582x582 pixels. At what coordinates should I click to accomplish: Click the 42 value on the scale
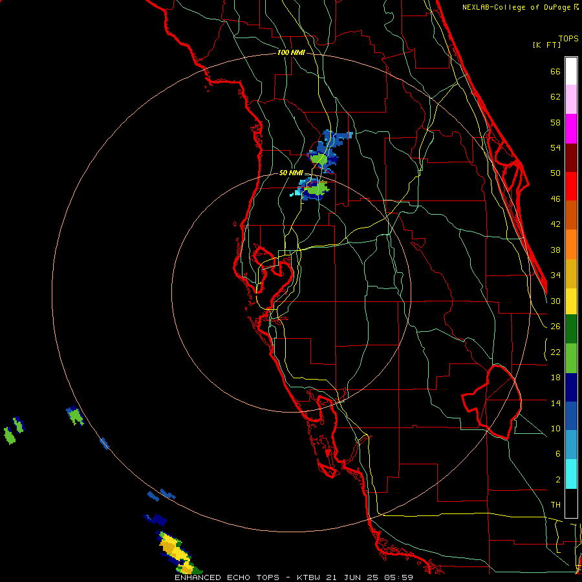coord(555,224)
